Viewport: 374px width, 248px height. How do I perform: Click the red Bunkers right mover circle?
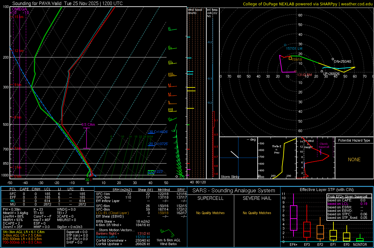295,71
